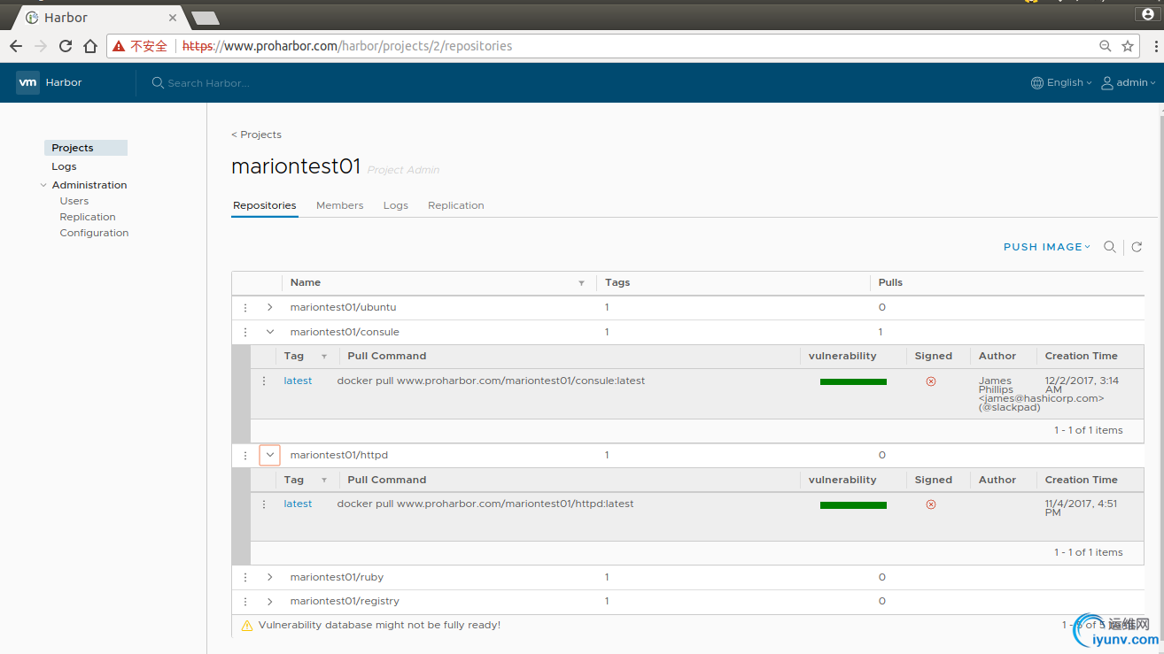Expand the mariontest01/ubuntu repository row
Screen dimensions: 1164x654
click(270, 307)
